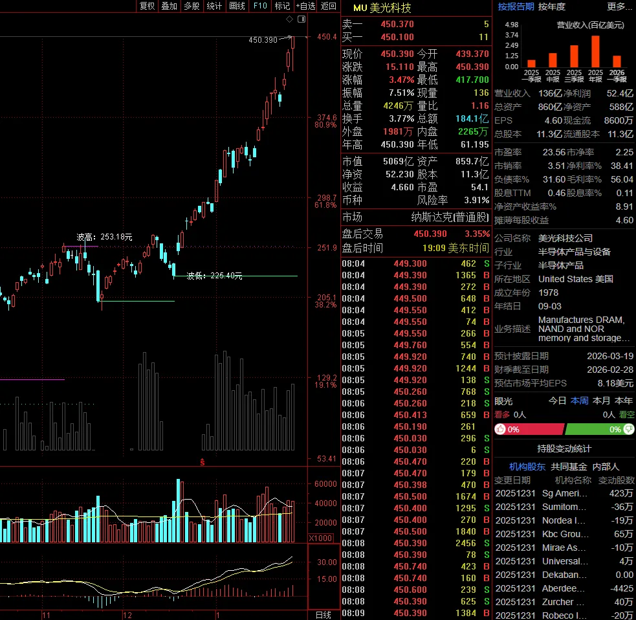
Task: Select the Dekaban... shareholder row
Action: point(565,575)
